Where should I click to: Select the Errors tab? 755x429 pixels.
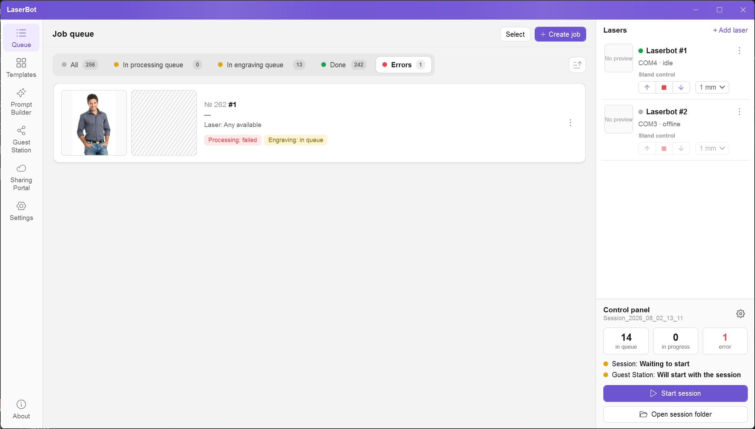[x=404, y=65]
